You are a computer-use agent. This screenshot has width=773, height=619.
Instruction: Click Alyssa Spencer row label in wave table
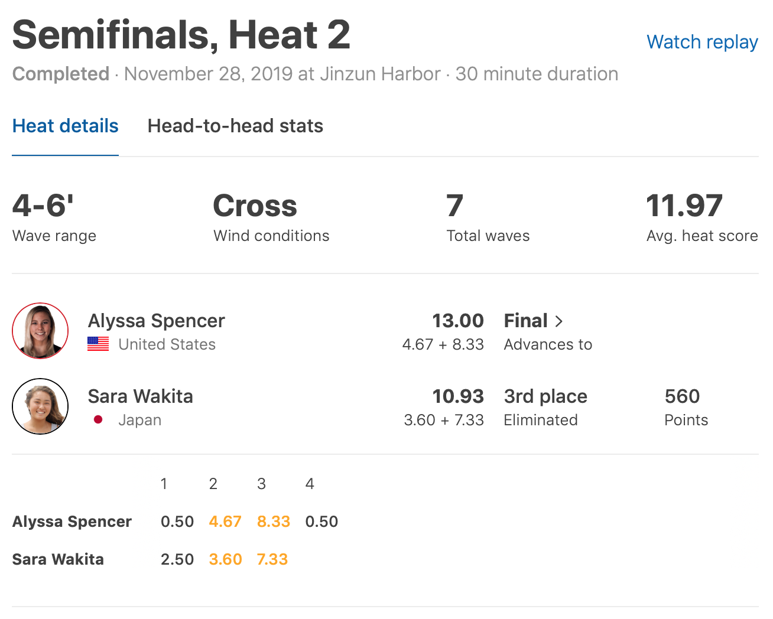[x=72, y=522]
